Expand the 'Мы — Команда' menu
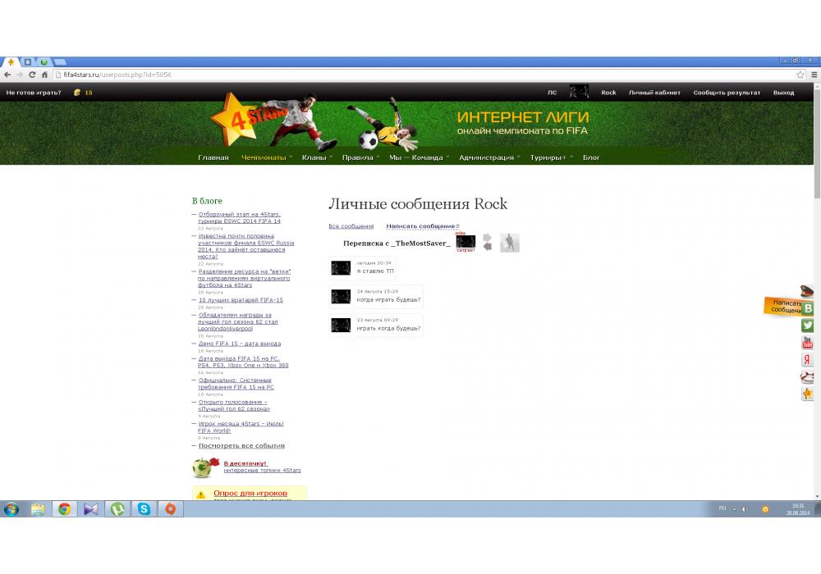Viewport: 821px width, 574px height. pyautogui.click(x=419, y=157)
